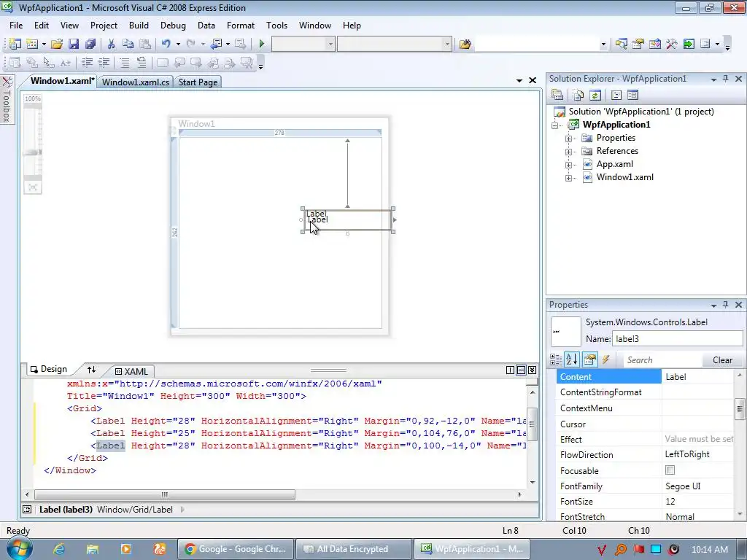Image resolution: width=747 pixels, height=560 pixels.
Task: Open Toolbox via wrench and hammer icon
Action: (x=672, y=44)
